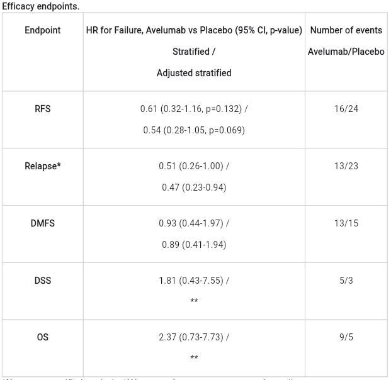Click the Number of events header

pyautogui.click(x=346, y=30)
